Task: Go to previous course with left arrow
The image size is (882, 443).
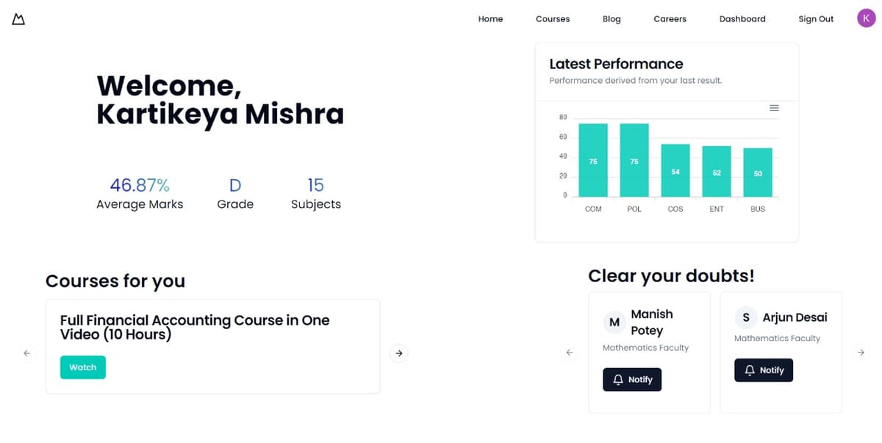Action: [x=27, y=353]
